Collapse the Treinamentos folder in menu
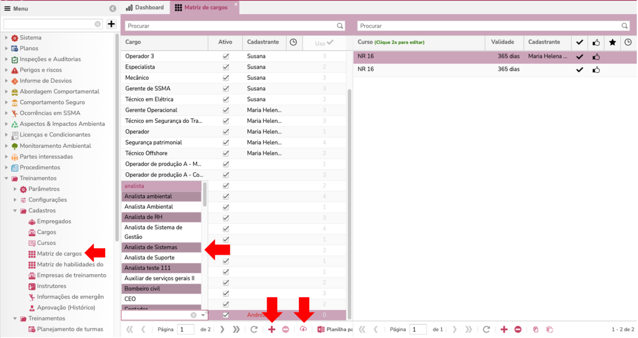This screenshot has height=338, width=638. point(6,178)
